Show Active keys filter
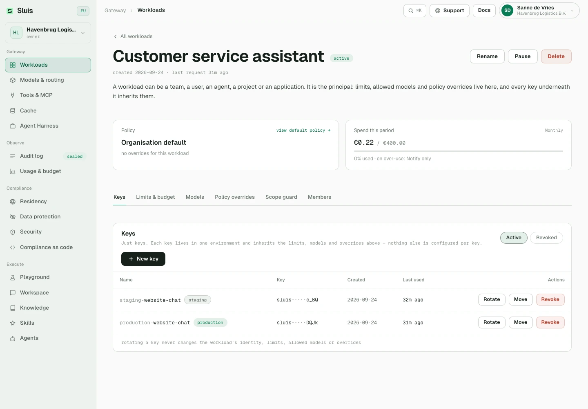The image size is (588, 409). click(x=514, y=238)
